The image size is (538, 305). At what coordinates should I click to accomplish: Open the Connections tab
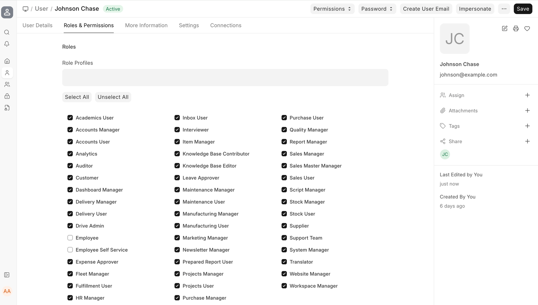click(x=226, y=26)
